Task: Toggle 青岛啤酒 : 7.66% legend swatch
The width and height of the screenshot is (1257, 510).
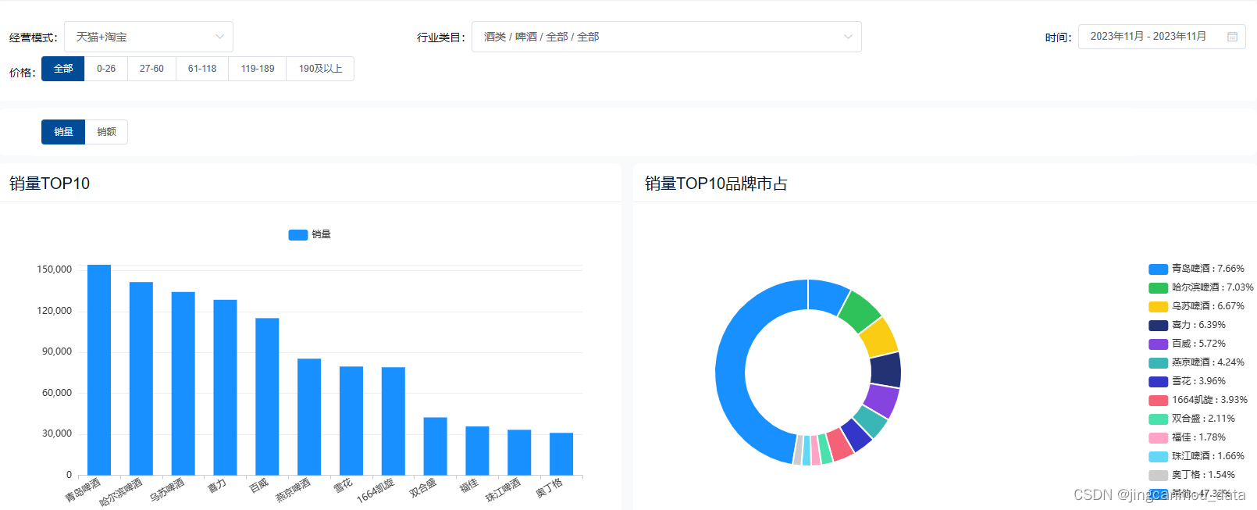Action: click(1158, 269)
